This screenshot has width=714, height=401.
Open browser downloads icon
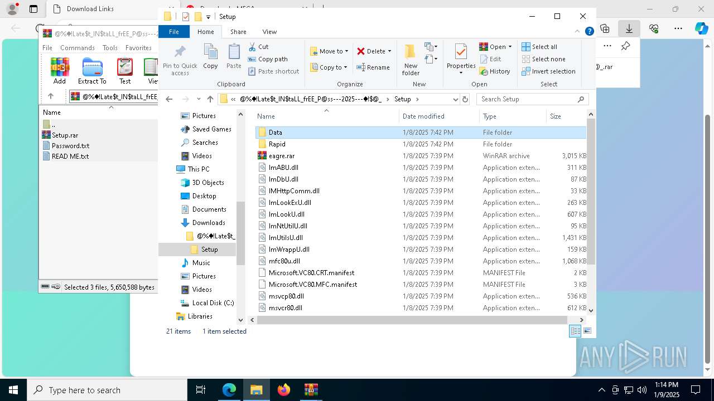click(629, 28)
